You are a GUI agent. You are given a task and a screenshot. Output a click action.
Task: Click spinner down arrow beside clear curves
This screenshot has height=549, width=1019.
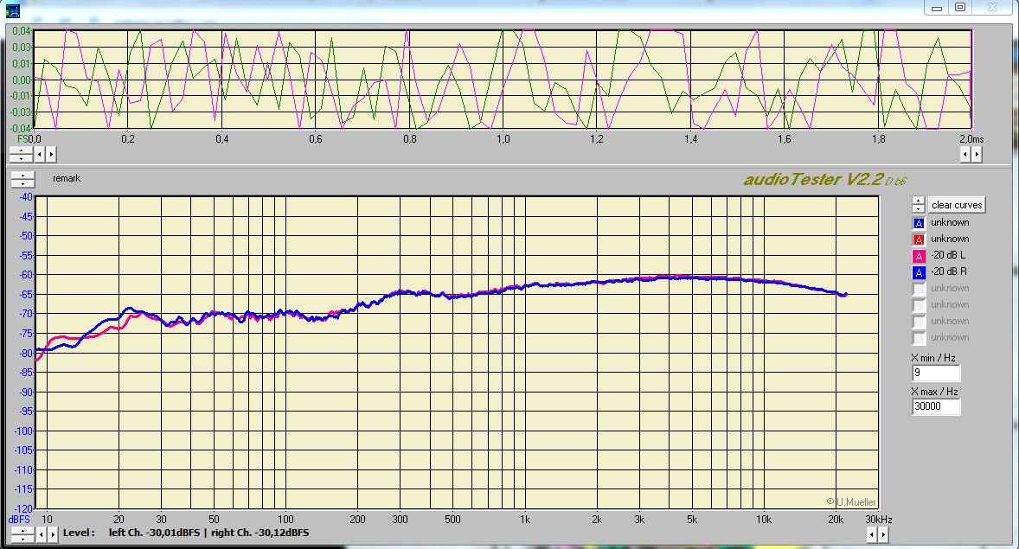tap(919, 209)
